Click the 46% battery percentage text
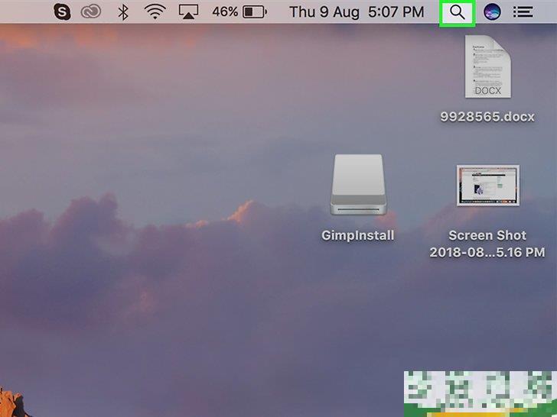Viewport: 557px width, 417px height. (x=225, y=12)
